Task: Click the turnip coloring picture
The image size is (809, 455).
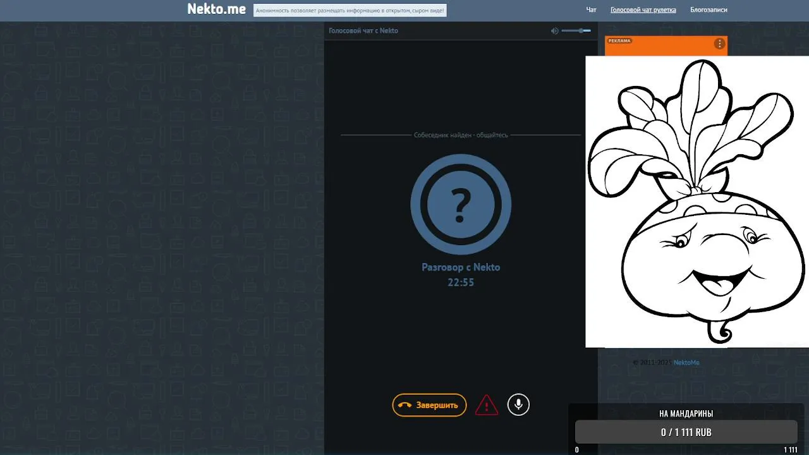Action: pos(697,202)
